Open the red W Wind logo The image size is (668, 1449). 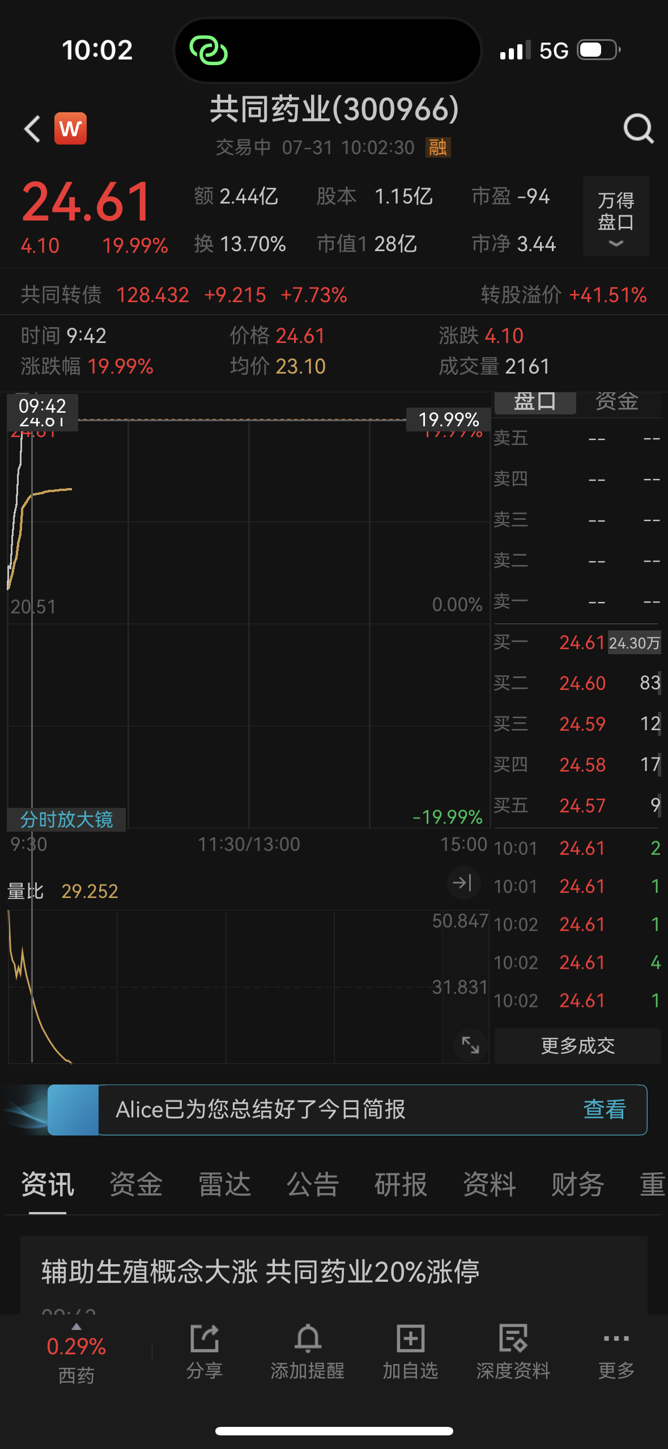pyautogui.click(x=70, y=129)
